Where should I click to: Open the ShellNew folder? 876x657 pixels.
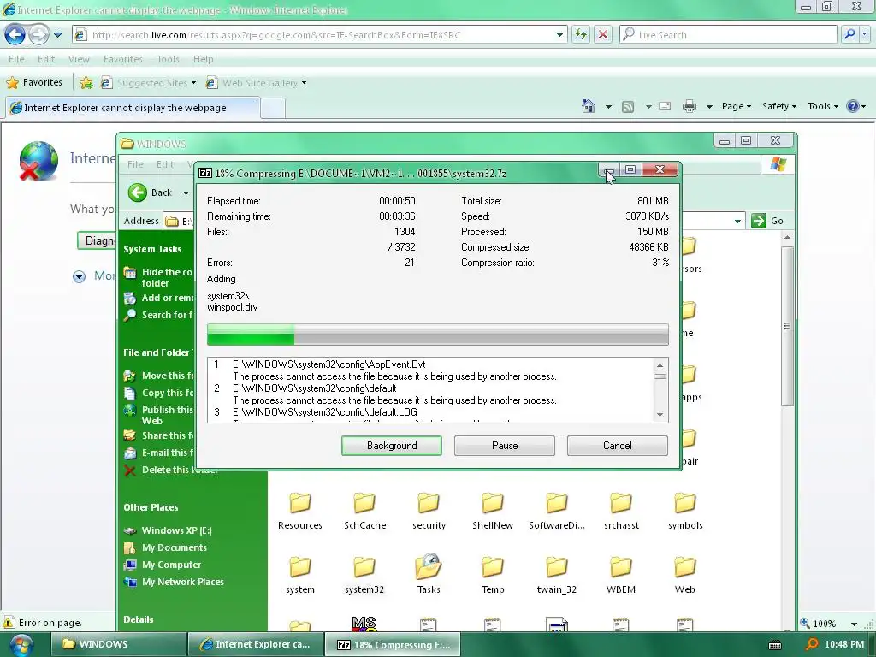pyautogui.click(x=493, y=512)
